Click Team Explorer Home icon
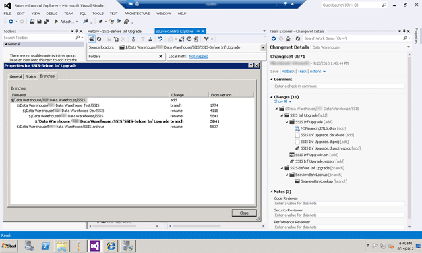422x253 pixels. click(288, 38)
